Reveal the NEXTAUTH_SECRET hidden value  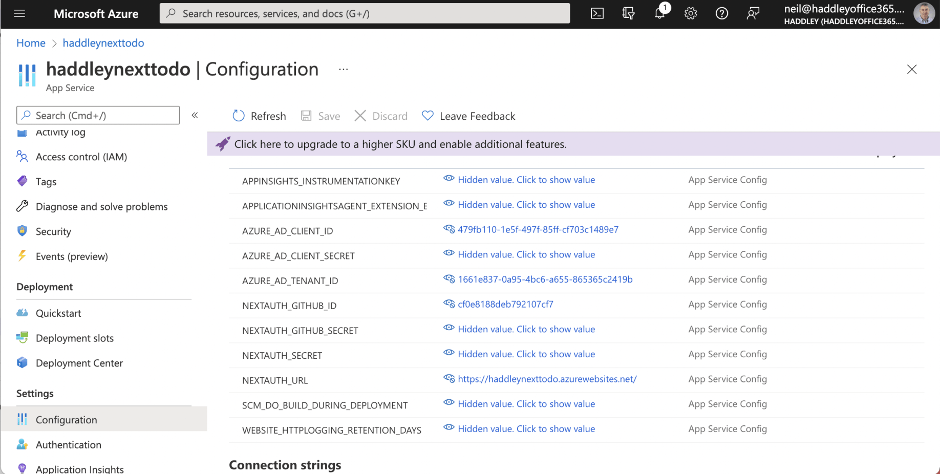tap(526, 354)
